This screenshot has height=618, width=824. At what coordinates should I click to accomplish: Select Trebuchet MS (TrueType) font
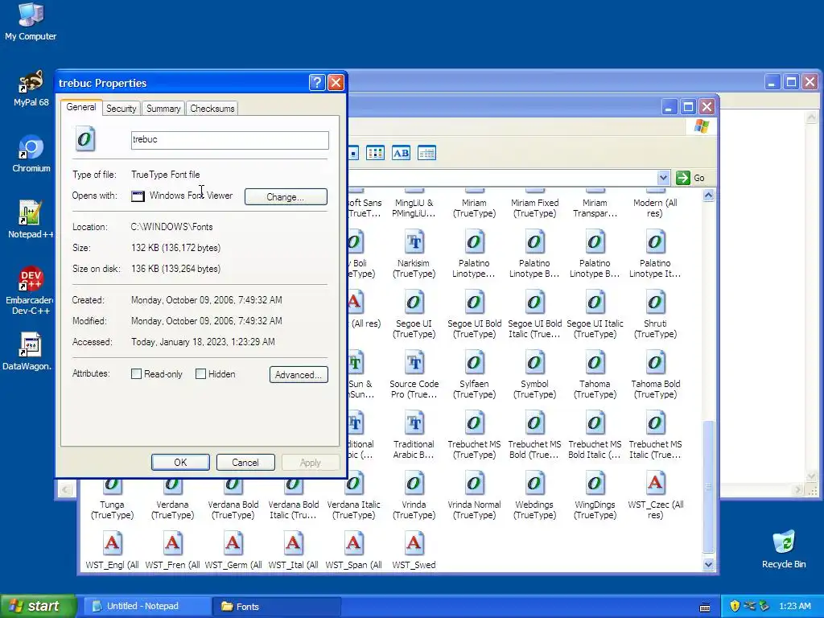[x=474, y=435]
